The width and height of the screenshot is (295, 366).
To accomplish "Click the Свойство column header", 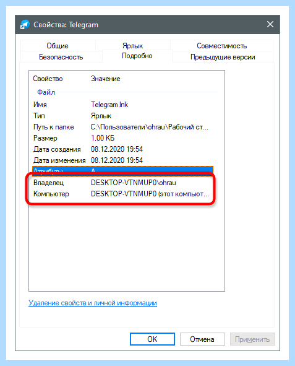I will click(x=48, y=79).
